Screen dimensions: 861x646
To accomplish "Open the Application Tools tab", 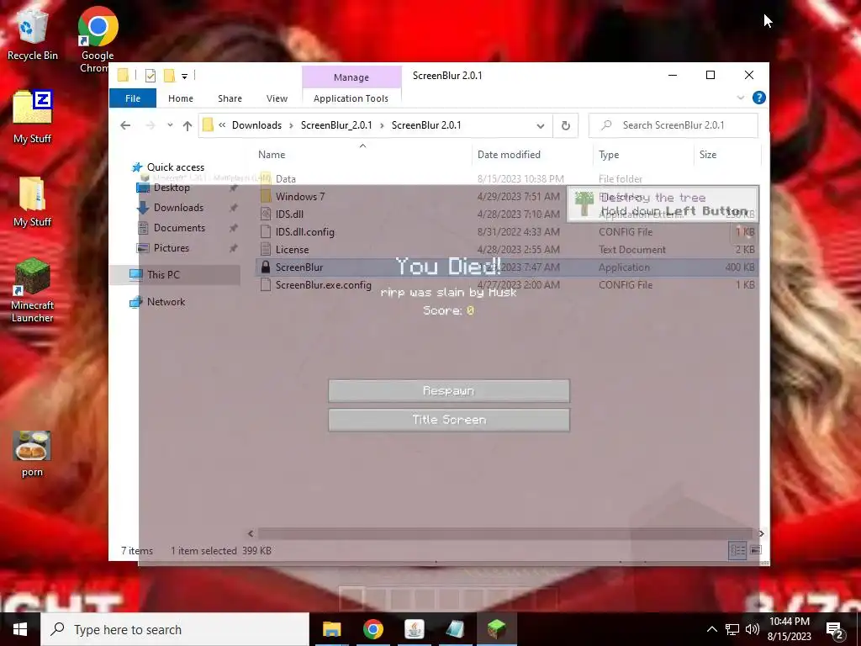I will tap(351, 98).
